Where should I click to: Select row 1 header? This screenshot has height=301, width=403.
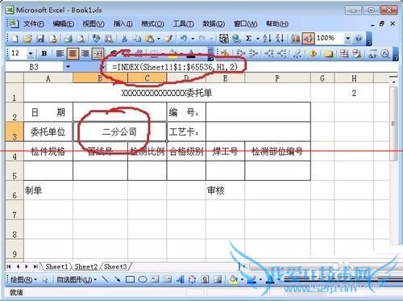coord(15,93)
